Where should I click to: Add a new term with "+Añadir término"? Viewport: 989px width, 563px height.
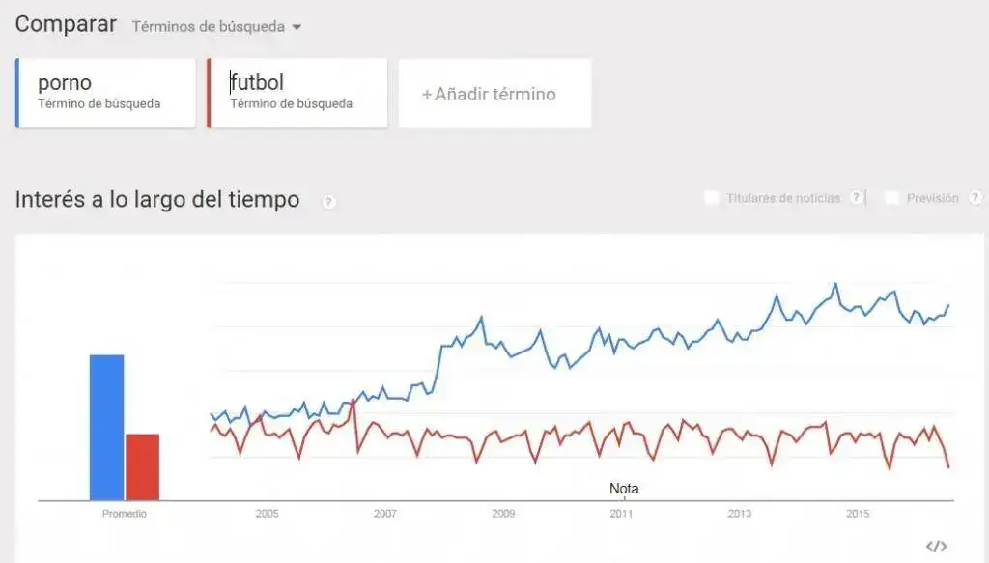click(494, 93)
